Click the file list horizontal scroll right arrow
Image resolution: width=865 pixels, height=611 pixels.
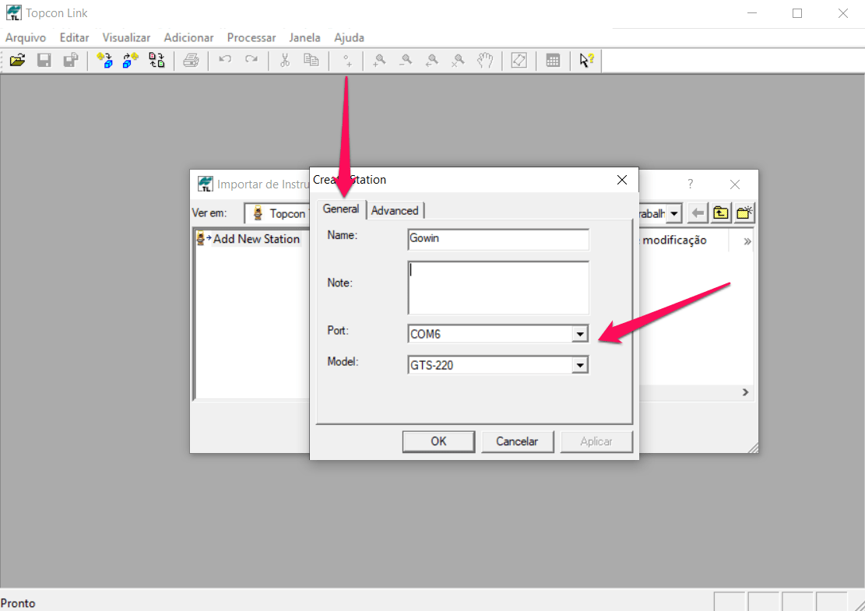coord(745,392)
